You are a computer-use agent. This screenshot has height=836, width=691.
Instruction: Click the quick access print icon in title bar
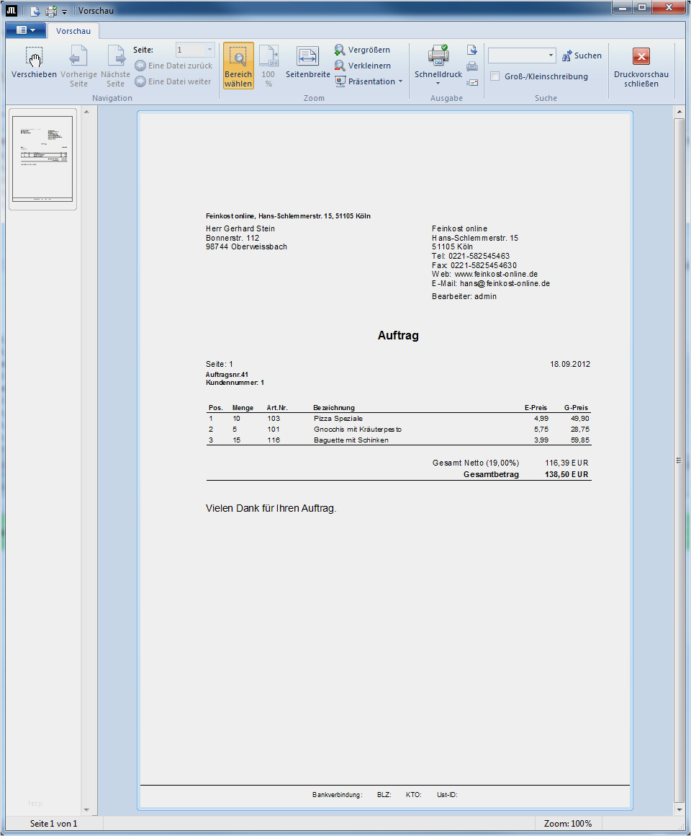(51, 11)
